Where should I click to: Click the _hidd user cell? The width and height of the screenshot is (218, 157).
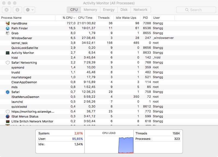156,57
